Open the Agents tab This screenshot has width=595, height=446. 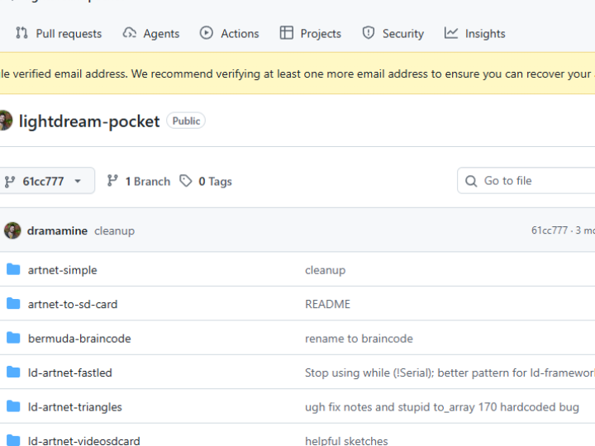point(150,34)
